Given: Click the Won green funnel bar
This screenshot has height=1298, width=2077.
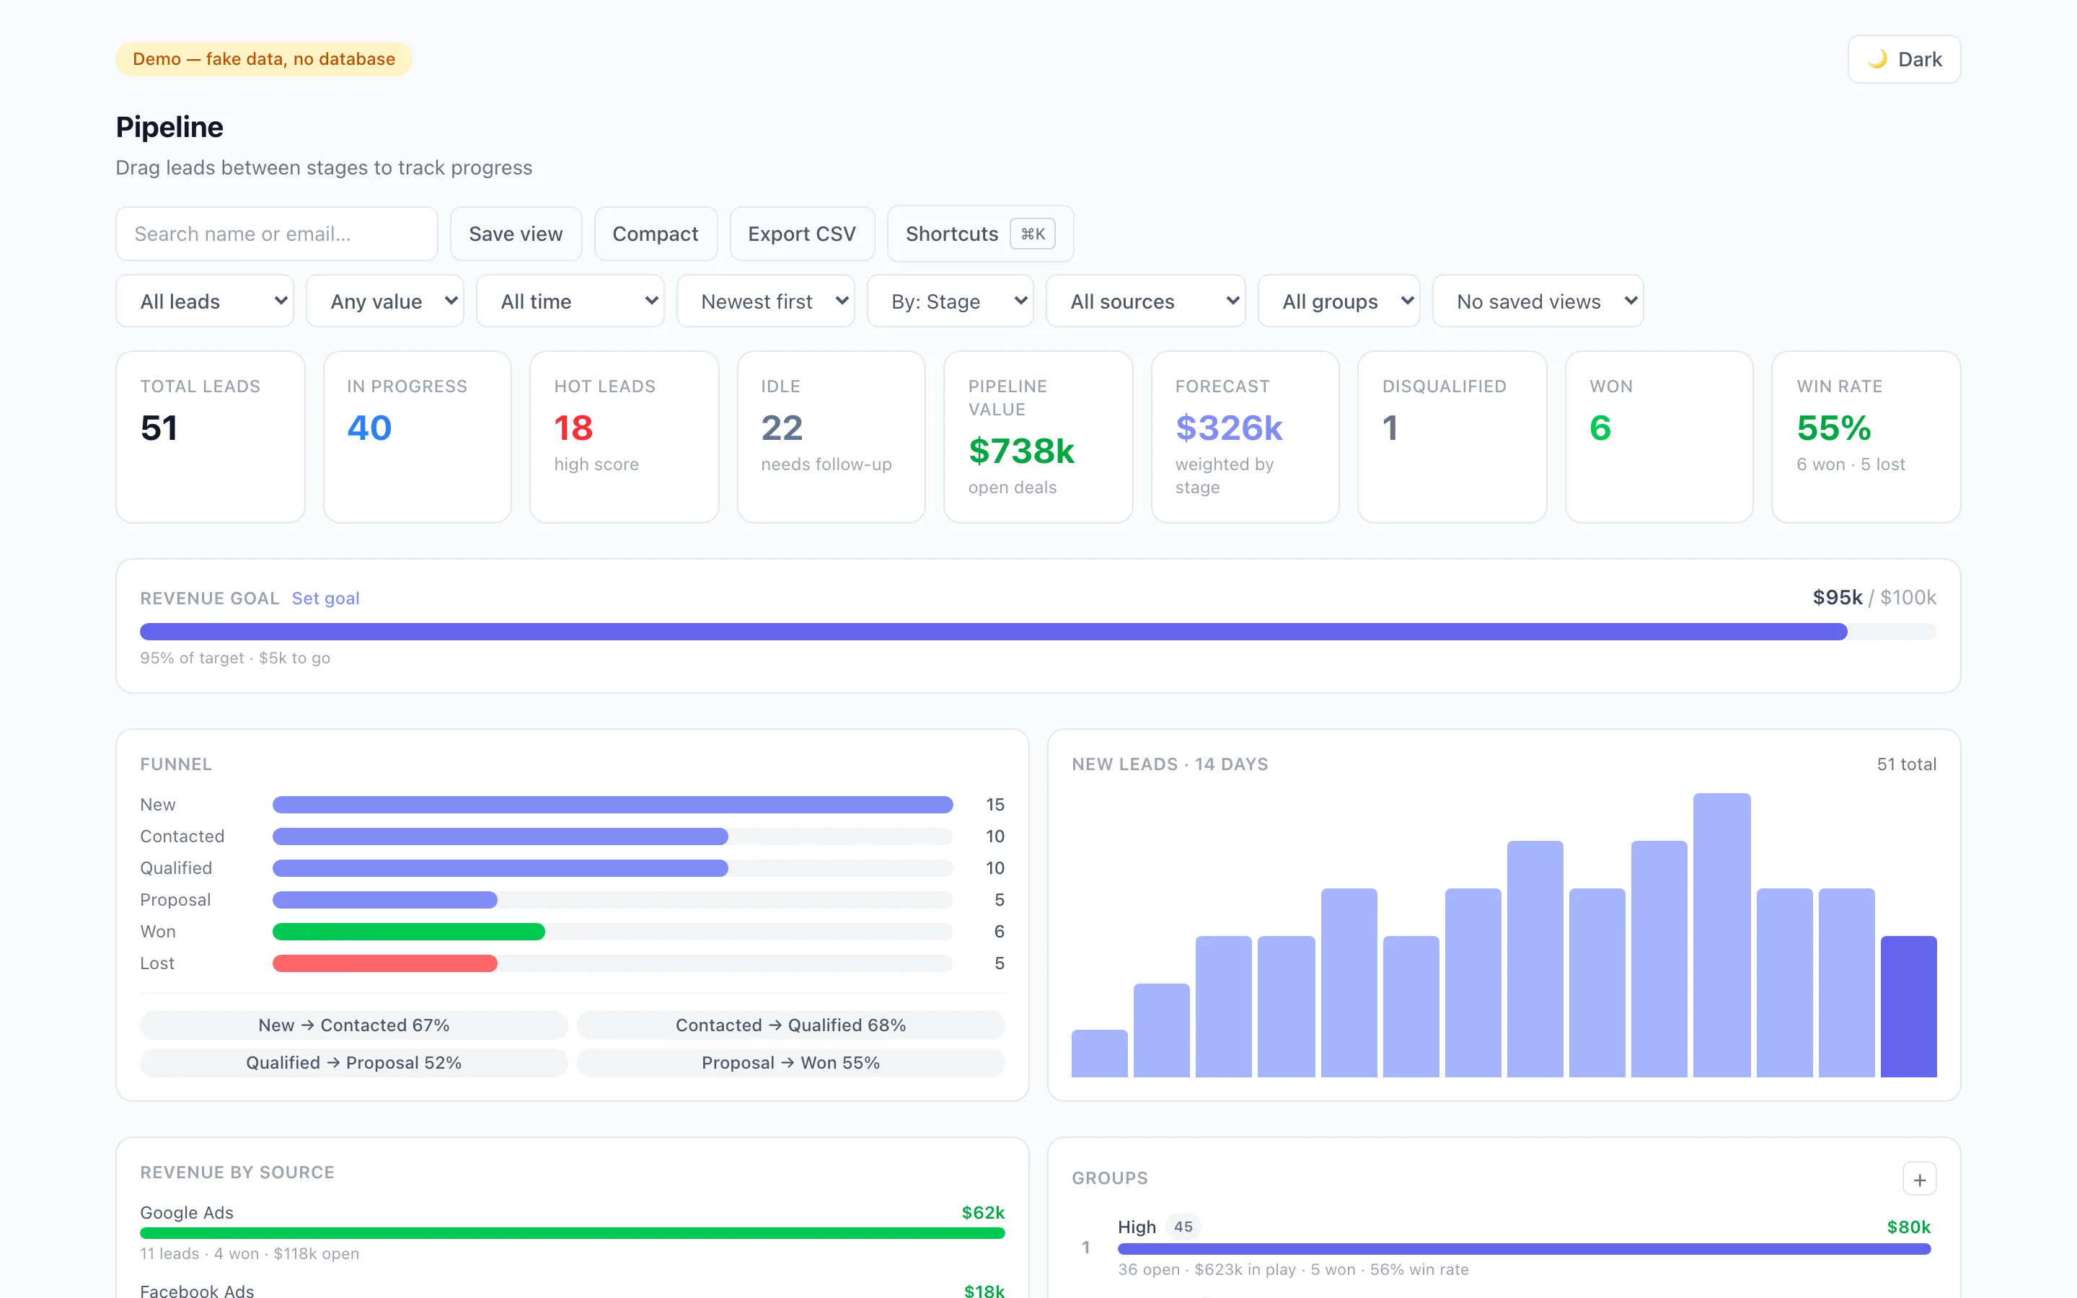Looking at the screenshot, I should (x=408, y=932).
